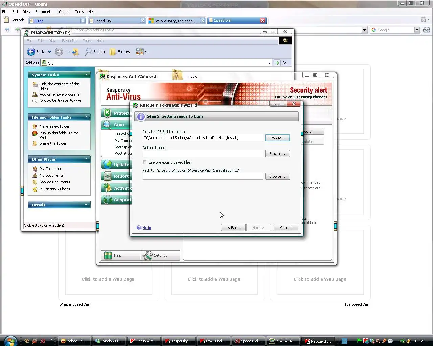The width and height of the screenshot is (433, 346).
Task: Click Add or remove programs link
Action: pos(60,94)
